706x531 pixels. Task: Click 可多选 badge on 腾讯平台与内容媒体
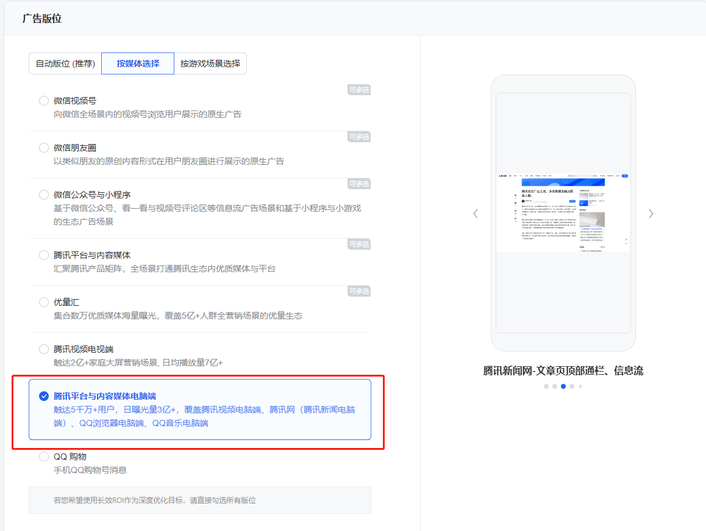tap(359, 244)
